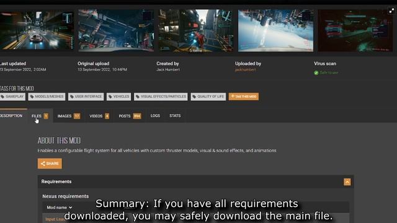
Task: Collapse the Requirements section with orange chevron
Action: pos(347,181)
